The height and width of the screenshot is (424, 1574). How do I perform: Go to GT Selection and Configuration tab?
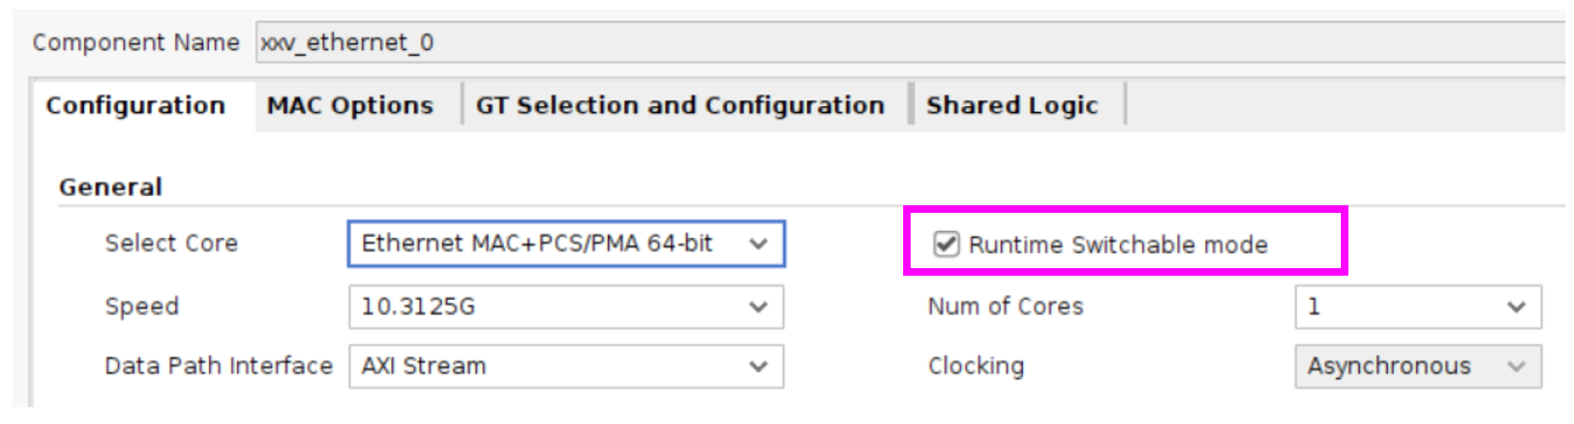click(680, 106)
